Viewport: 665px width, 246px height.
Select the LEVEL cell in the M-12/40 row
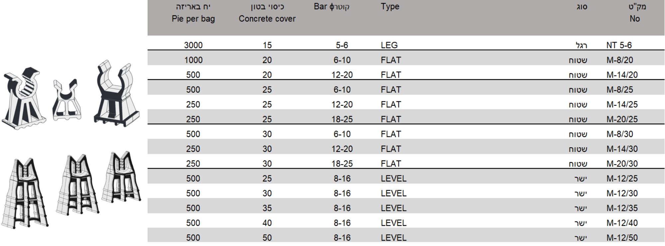pyautogui.click(x=393, y=223)
